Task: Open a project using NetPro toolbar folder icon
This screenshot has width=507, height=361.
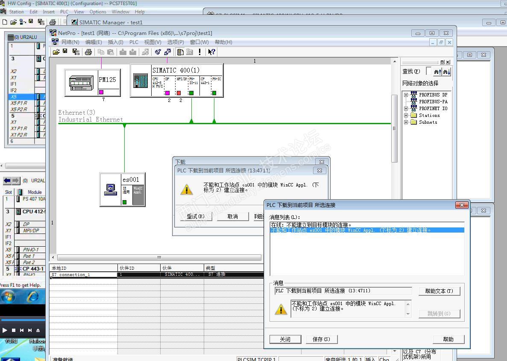Action: 56,52
